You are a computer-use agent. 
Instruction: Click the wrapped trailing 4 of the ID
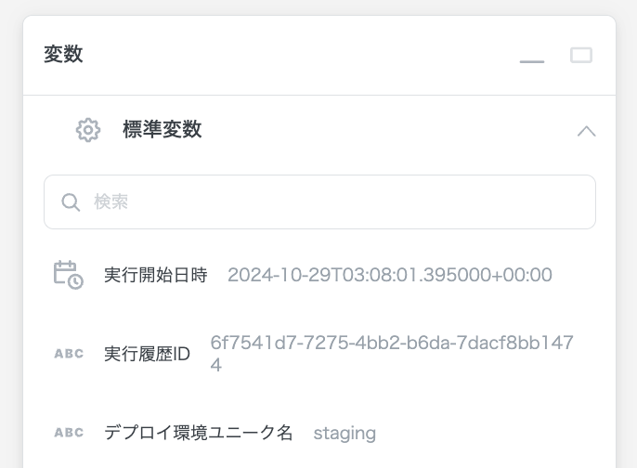pyautogui.click(x=216, y=365)
